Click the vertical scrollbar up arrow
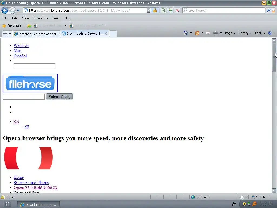 click(x=274, y=41)
